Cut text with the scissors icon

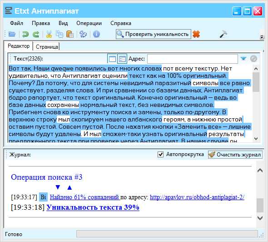coord(49,34)
